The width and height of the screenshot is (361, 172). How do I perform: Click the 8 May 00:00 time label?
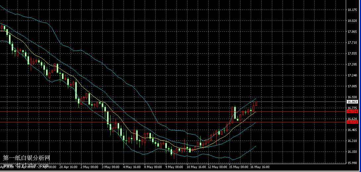click(153, 167)
